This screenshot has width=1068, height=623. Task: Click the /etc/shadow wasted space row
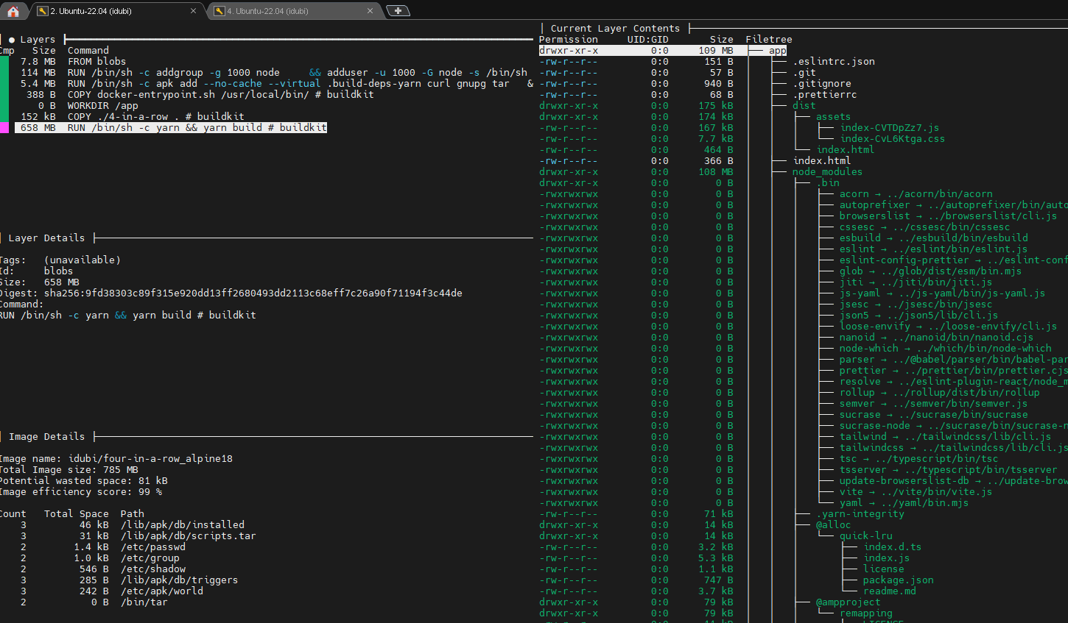coord(103,569)
